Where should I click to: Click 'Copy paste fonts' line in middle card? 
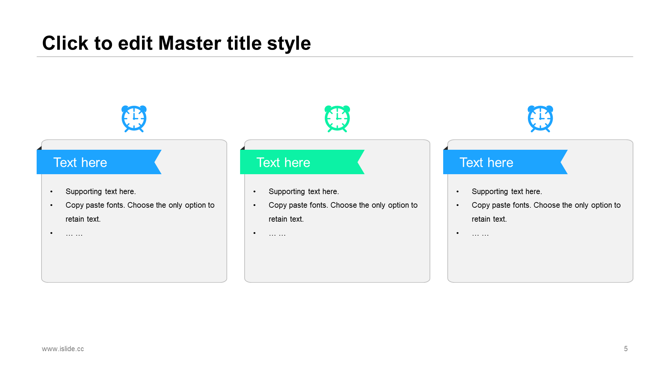(x=343, y=212)
